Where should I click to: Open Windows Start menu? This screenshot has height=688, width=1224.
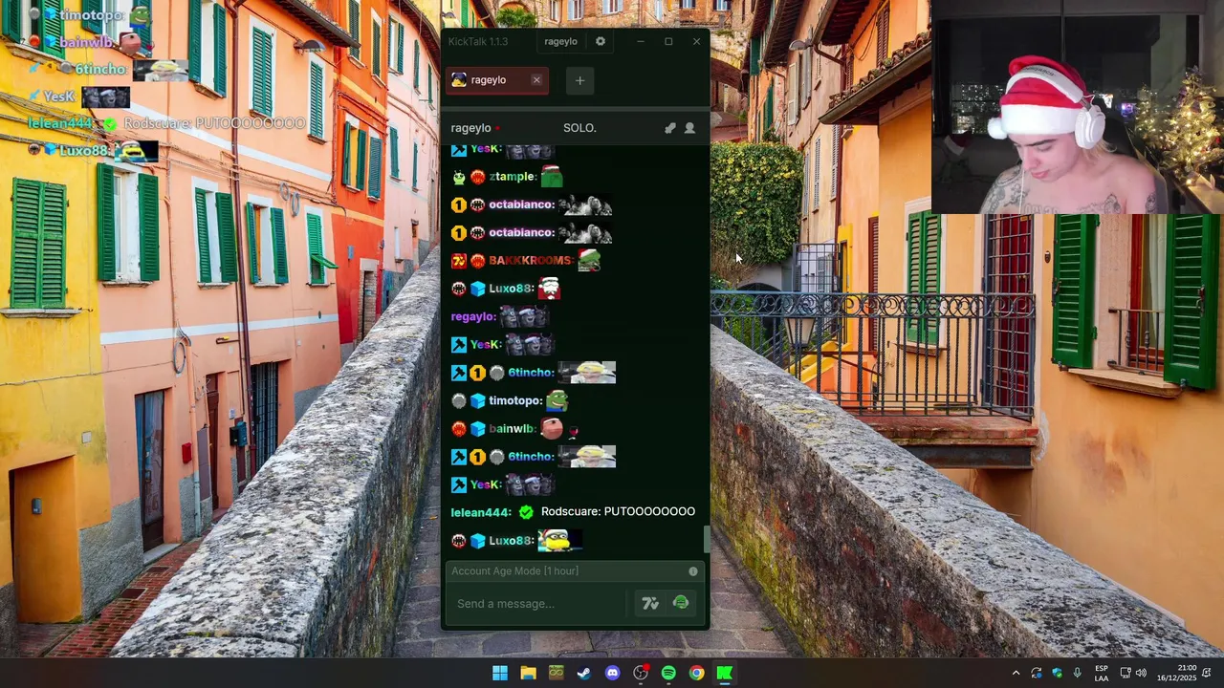tap(500, 674)
